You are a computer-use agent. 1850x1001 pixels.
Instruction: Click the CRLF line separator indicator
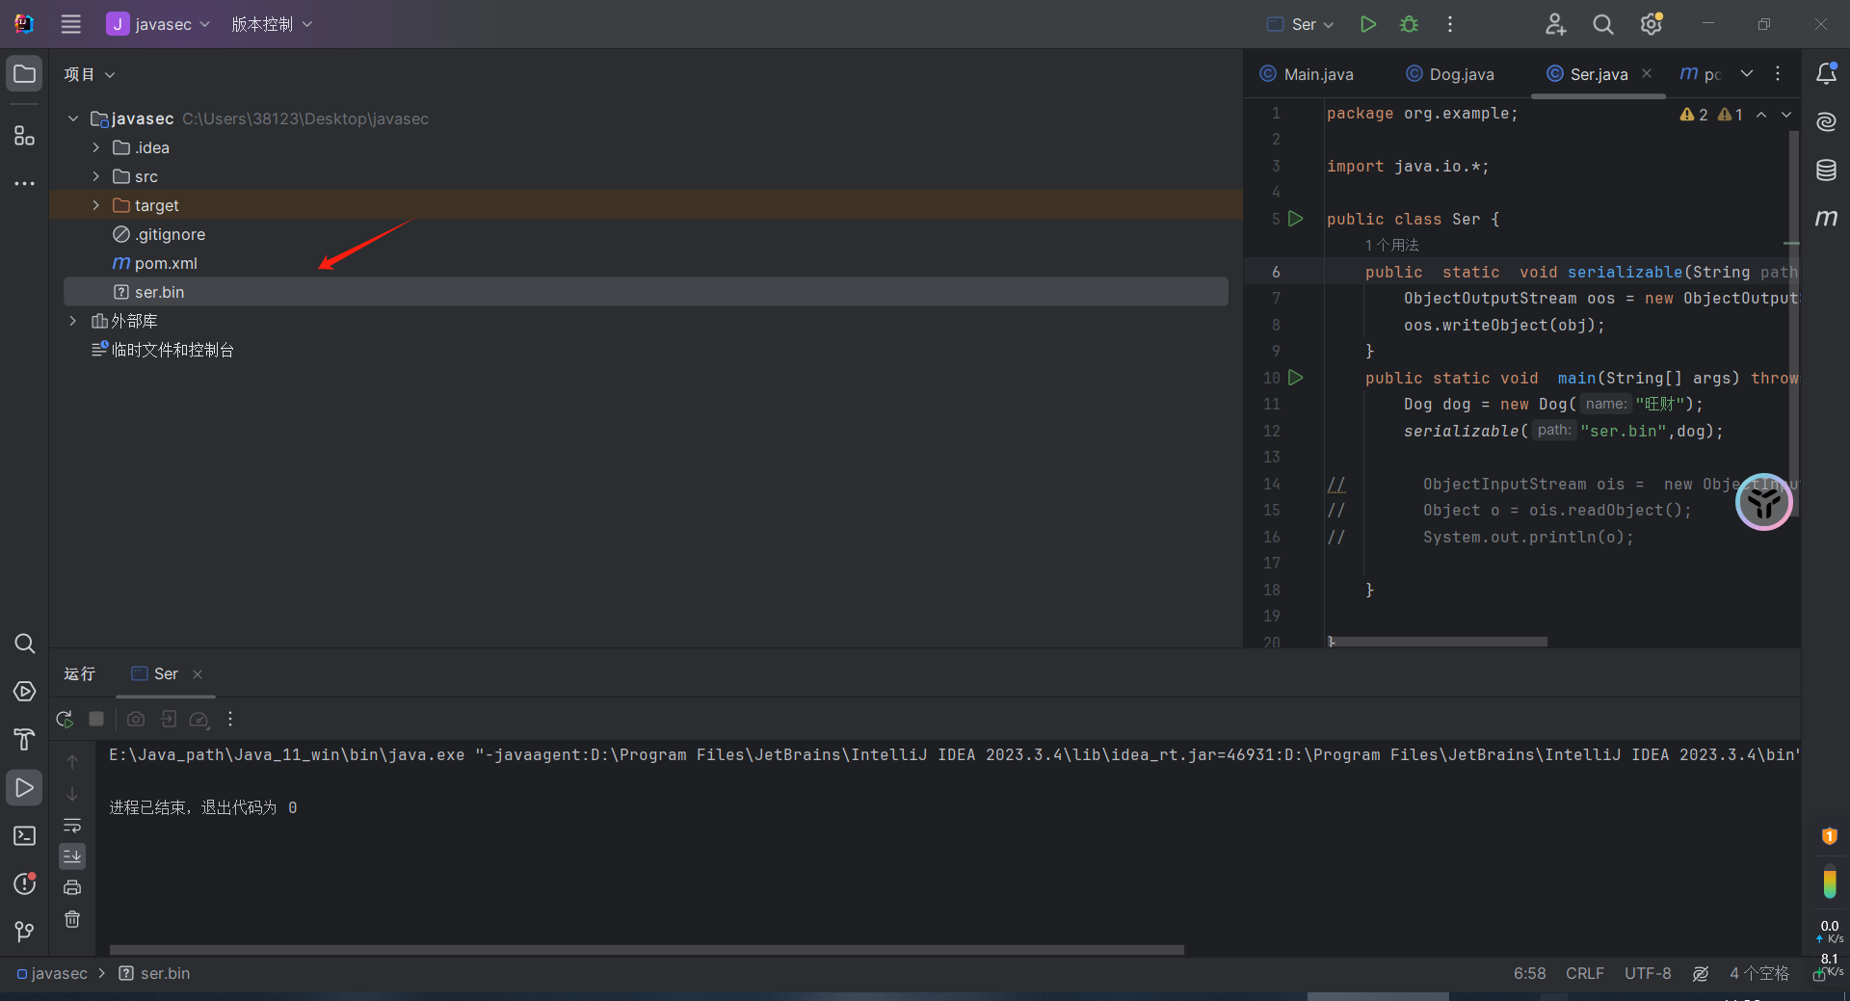1584,973
